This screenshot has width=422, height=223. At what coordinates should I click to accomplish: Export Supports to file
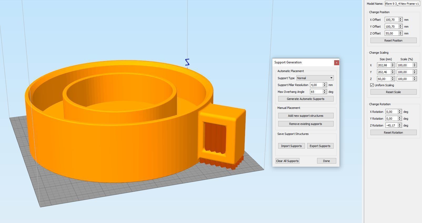(320, 146)
